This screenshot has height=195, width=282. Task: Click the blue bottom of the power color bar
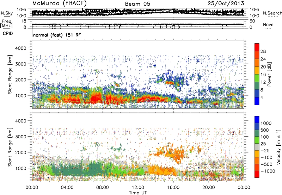[257, 101]
